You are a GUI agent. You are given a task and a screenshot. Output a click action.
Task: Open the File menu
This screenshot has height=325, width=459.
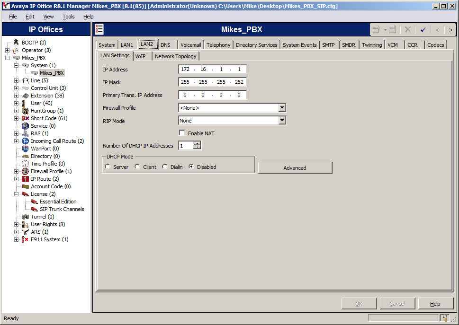click(13, 17)
